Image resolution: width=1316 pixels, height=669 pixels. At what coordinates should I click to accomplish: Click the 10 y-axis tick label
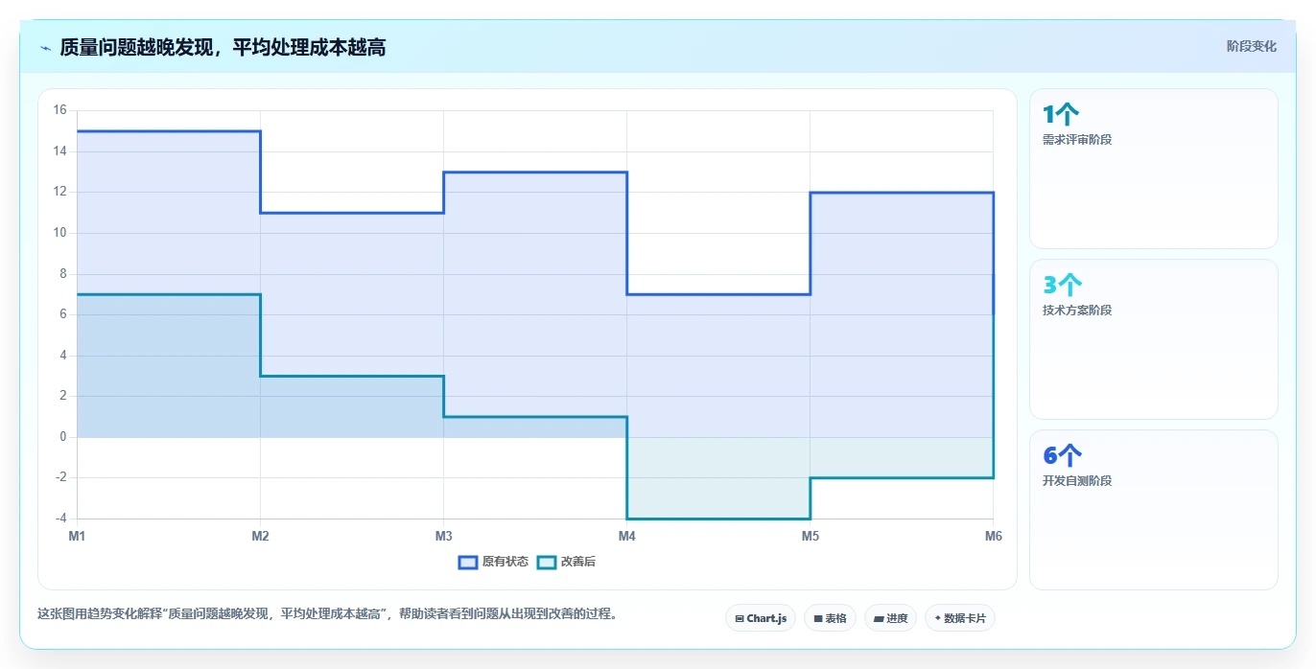click(59, 233)
